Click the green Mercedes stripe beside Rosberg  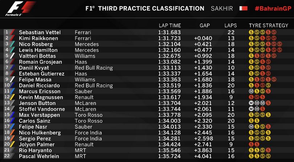coord(12,44)
